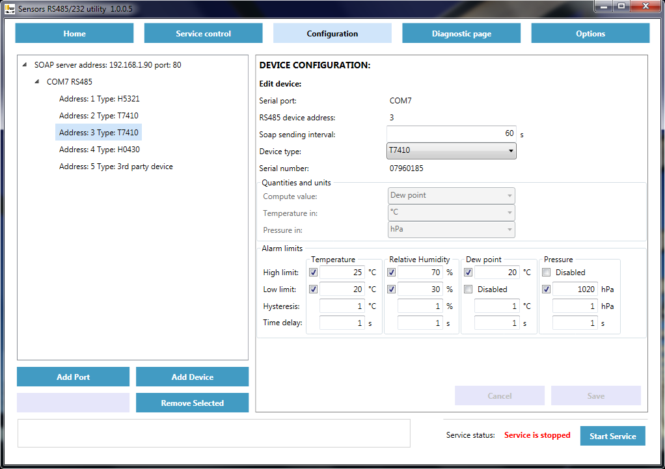Select the Configuration tab
Screen dimensions: 665x469
tap(332, 33)
